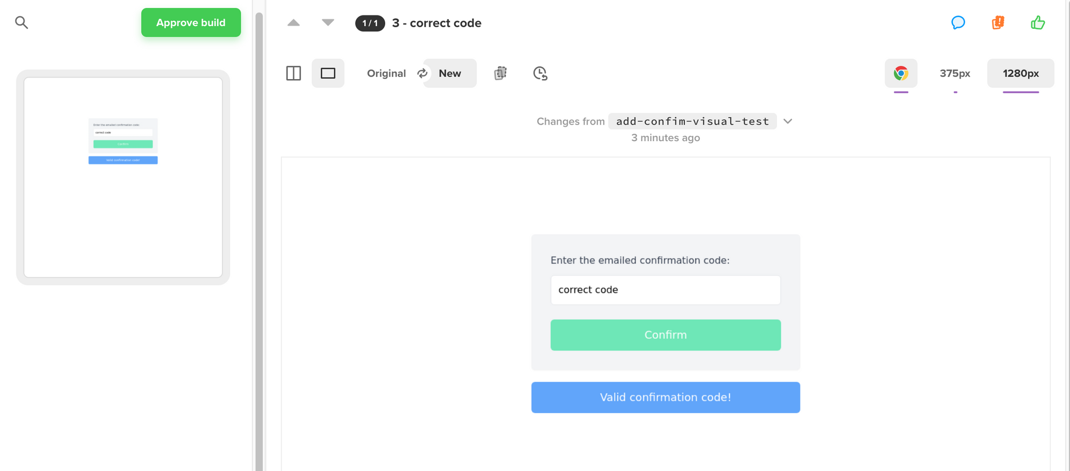Click the search magnifier icon
Screen dimensions: 1070x471
coord(21,22)
